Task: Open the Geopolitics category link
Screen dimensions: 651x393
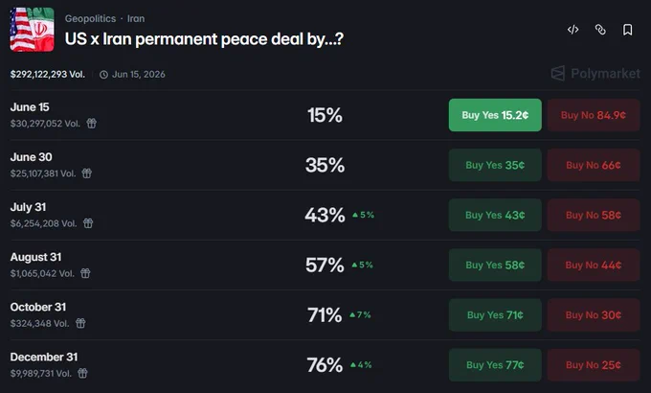Action: coord(90,19)
